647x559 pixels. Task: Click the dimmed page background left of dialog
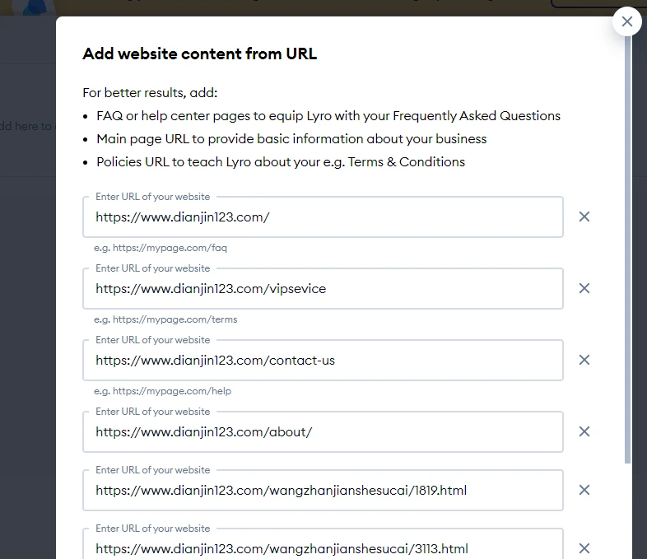27,330
